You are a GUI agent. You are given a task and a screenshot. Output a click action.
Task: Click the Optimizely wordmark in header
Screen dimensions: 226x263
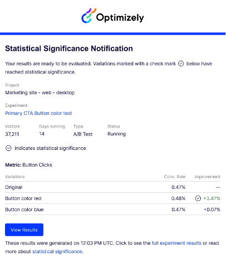pos(120,18)
